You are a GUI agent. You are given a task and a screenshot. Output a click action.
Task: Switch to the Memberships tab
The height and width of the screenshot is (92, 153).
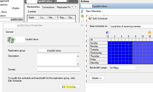point(33,7)
